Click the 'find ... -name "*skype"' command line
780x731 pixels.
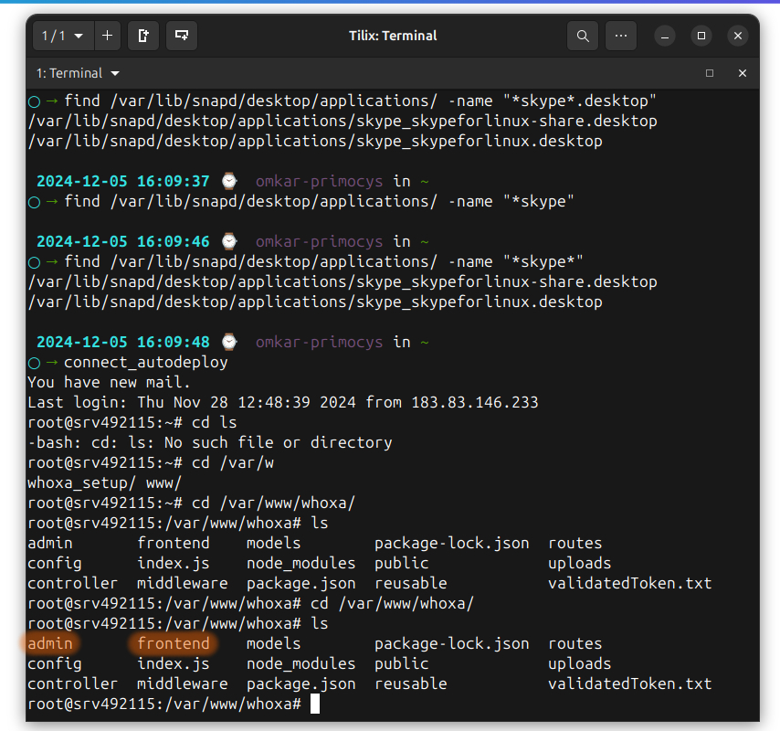pyautogui.click(x=319, y=202)
